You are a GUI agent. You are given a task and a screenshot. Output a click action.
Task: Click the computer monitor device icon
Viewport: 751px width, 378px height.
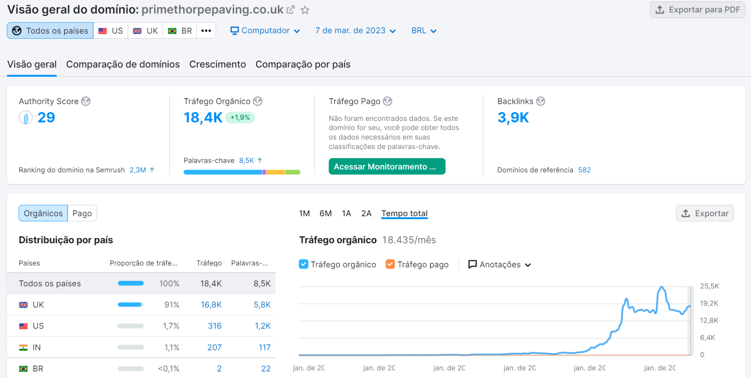tap(234, 31)
